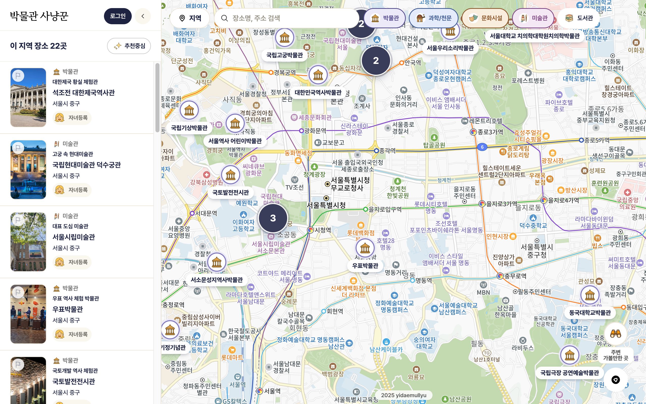Viewport: 646px width, 404px height.
Task: Open the 우표박물관 photo thumbnail
Action: [28, 314]
